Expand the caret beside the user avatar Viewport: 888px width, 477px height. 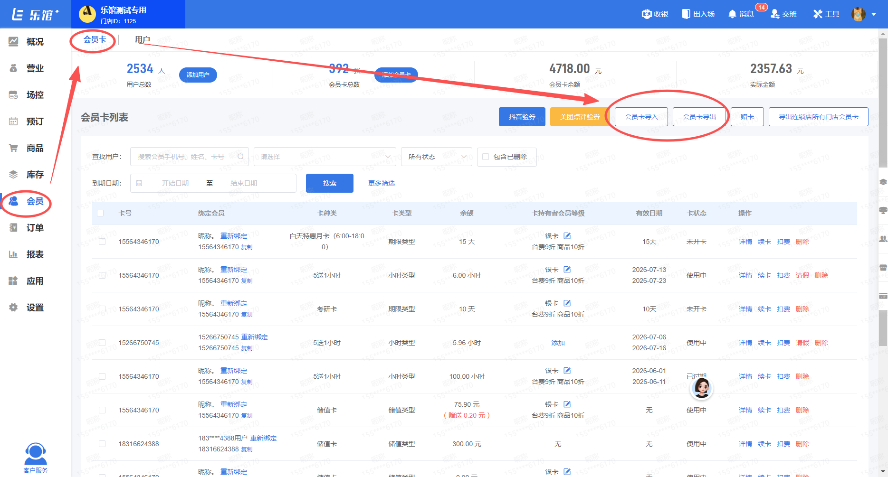point(874,15)
